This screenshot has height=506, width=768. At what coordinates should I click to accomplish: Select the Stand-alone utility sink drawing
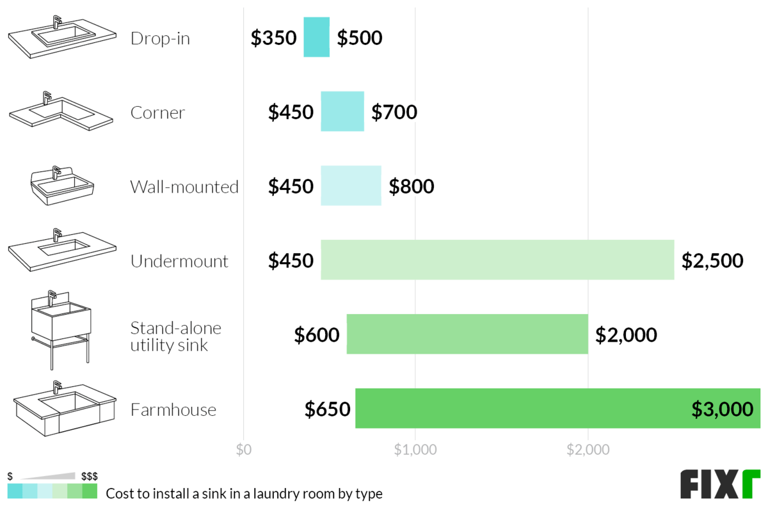tap(61, 329)
